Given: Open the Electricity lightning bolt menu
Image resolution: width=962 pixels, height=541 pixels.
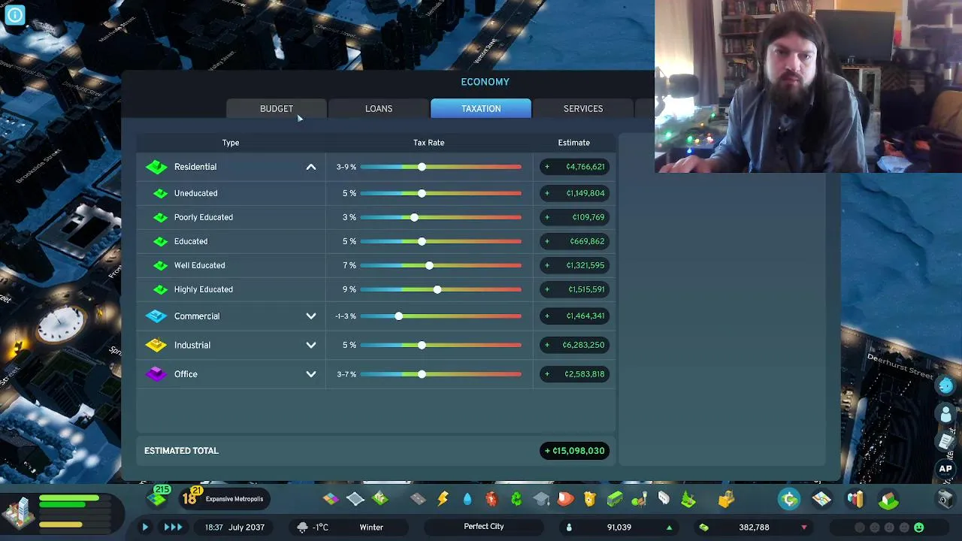Looking at the screenshot, I should point(443,499).
